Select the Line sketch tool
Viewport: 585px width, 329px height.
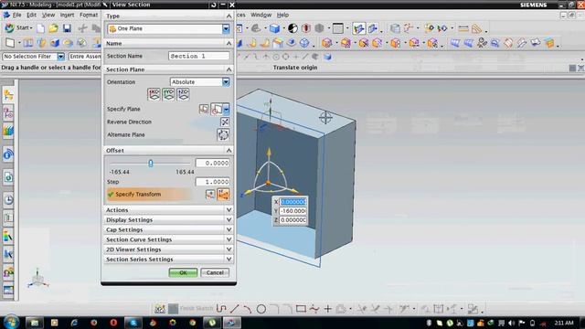coord(235,309)
